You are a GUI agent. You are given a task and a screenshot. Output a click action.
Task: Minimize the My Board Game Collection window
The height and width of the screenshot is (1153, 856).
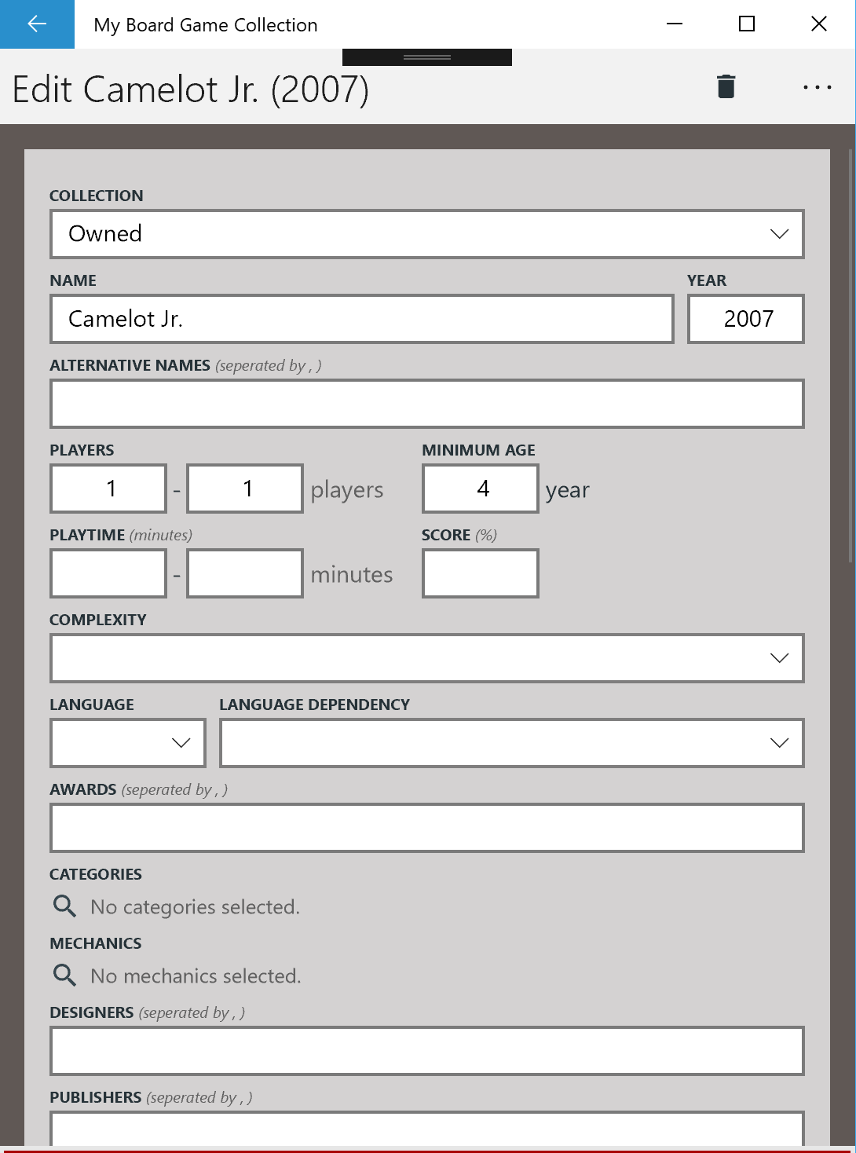point(675,24)
